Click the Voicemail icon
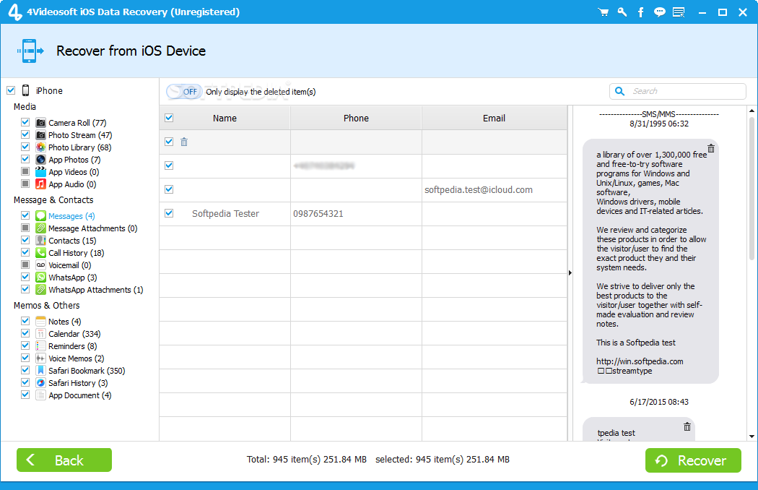758x490 pixels. (41, 265)
